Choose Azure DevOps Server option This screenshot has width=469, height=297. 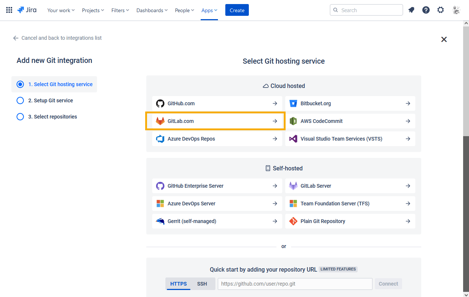click(217, 204)
